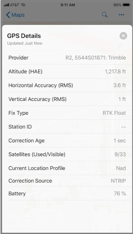Tap the search magnifier icon
The width and height of the screenshot is (133, 234).
tap(105, 15)
